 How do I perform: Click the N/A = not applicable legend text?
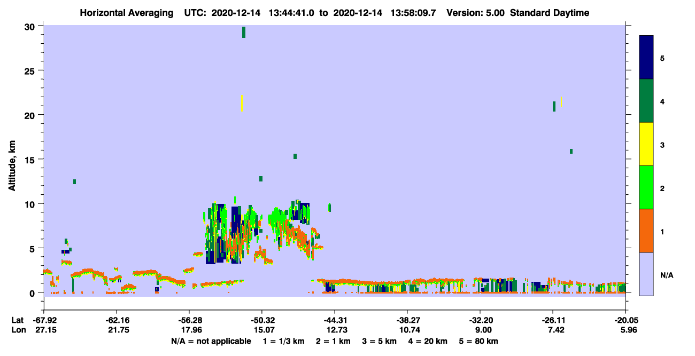(211, 341)
